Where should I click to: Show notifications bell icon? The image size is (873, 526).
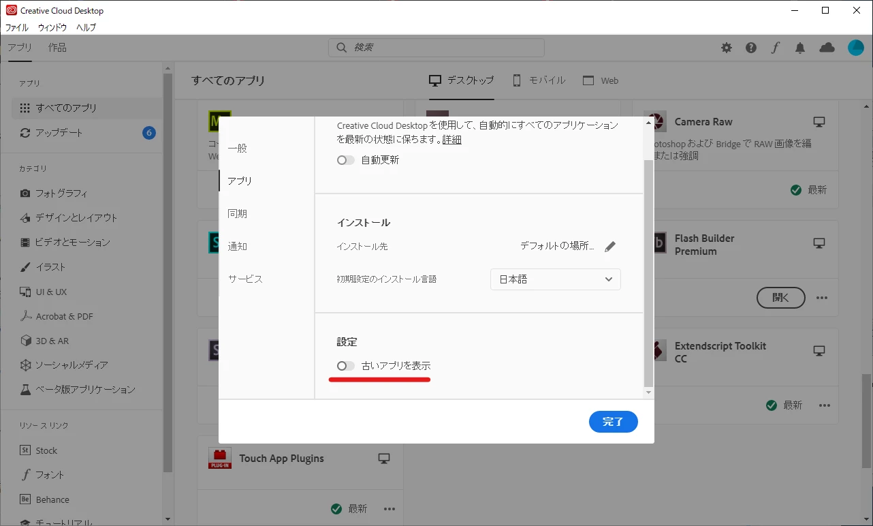pyautogui.click(x=800, y=48)
